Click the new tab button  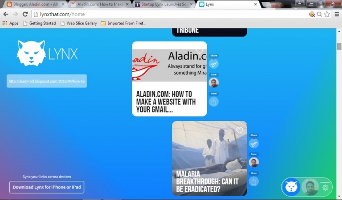(266, 4)
